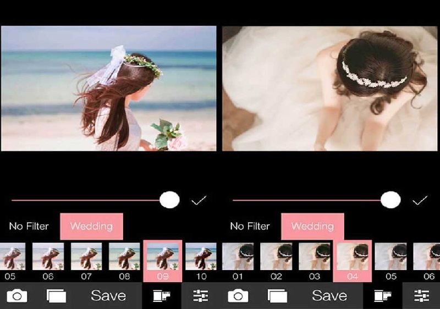
Task: Select the filter film-strip icon in left editor
Action: pos(162,296)
